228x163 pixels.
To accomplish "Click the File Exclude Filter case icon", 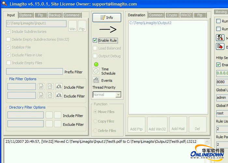I will [x=59, y=96].
